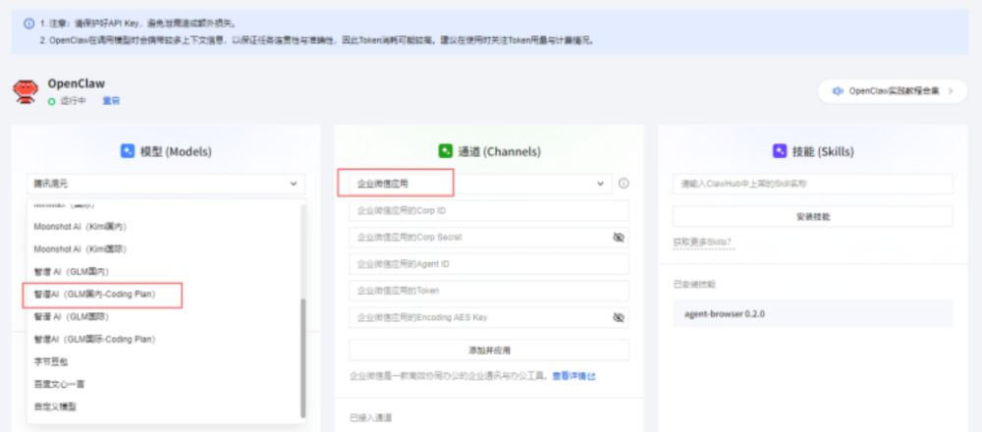Image resolution: width=982 pixels, height=432 pixels.
Task: Click the 运行中 status text
Action: [73, 101]
